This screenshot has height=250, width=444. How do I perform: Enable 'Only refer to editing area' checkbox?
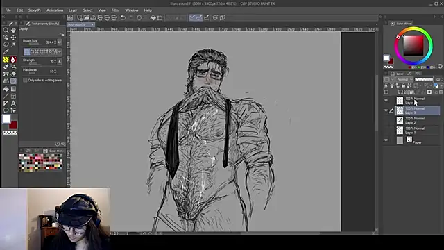coord(25,81)
